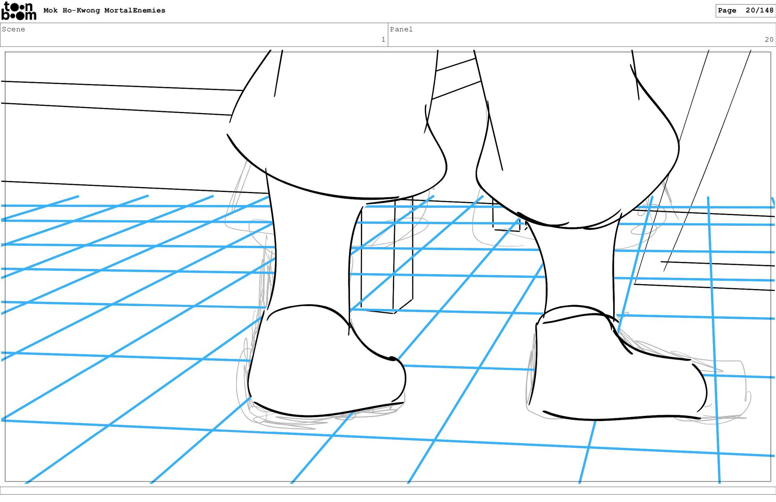Select the scene number 1 field
Screen dimensions: 776x502
383,40
